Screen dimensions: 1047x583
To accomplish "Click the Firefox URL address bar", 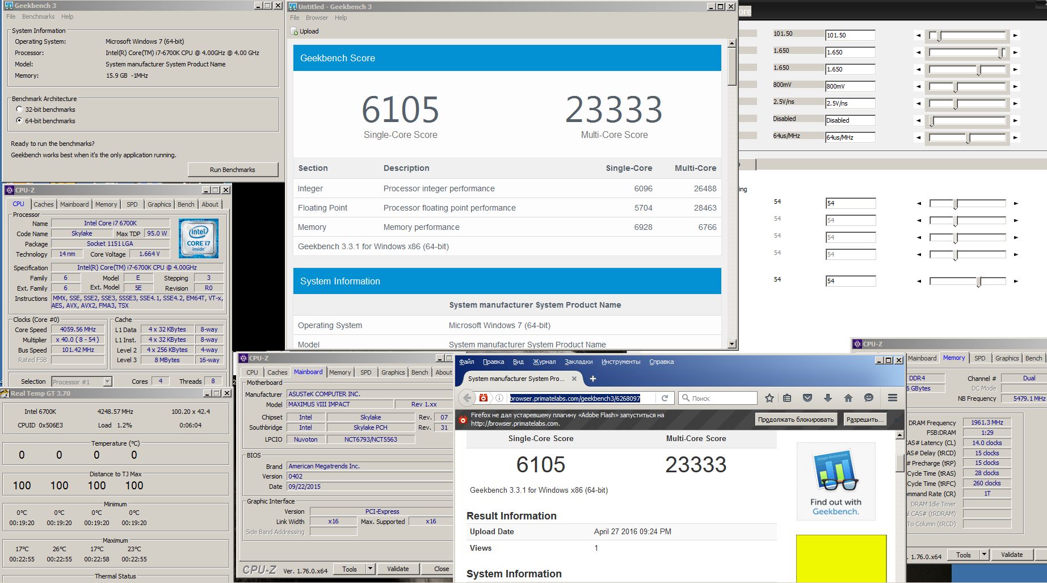I will (x=575, y=398).
